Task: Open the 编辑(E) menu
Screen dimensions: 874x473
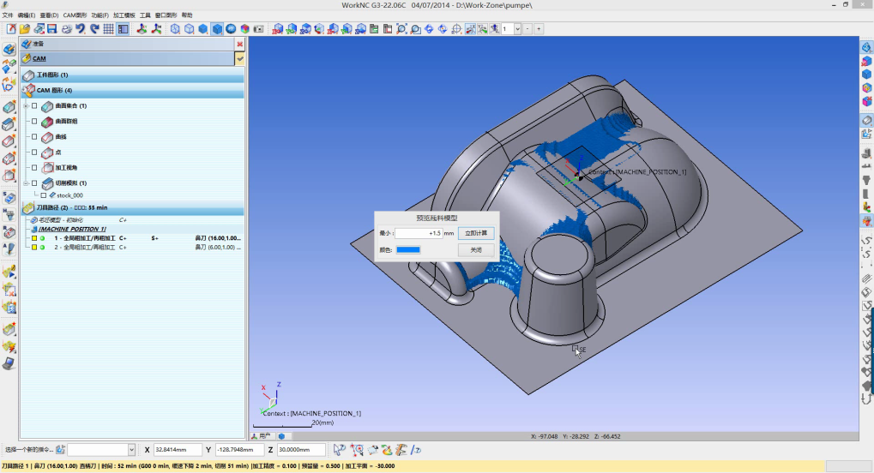Action: (x=27, y=15)
